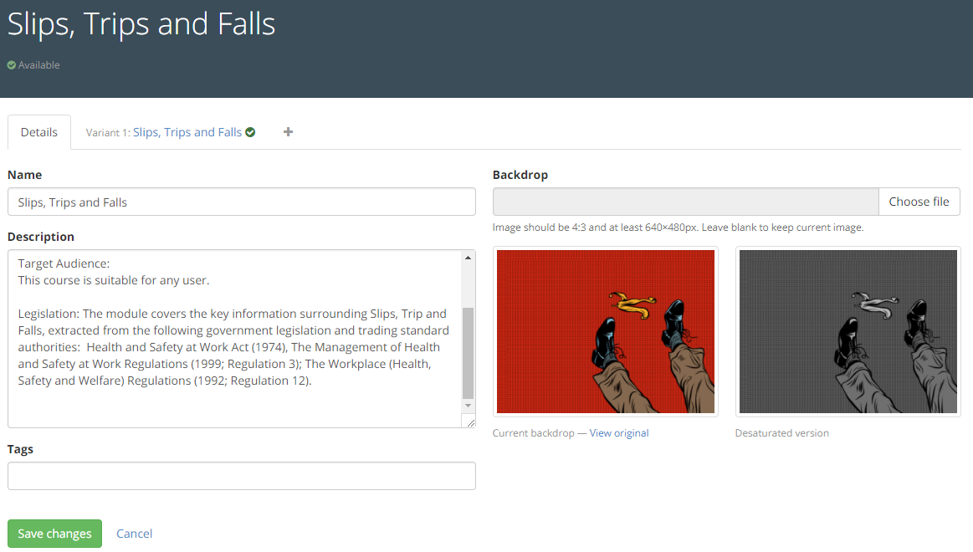Click the Description scrollbar thumb
Image resolution: width=973 pixels, height=552 pixels.
pyautogui.click(x=468, y=352)
